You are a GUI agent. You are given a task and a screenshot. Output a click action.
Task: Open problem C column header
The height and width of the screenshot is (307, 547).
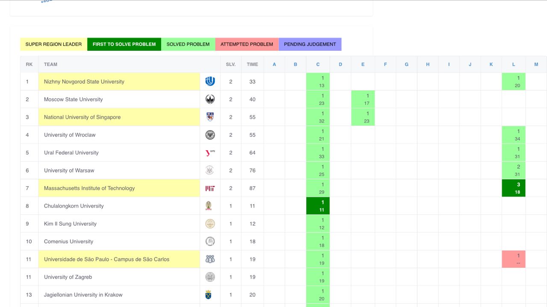[318, 64]
